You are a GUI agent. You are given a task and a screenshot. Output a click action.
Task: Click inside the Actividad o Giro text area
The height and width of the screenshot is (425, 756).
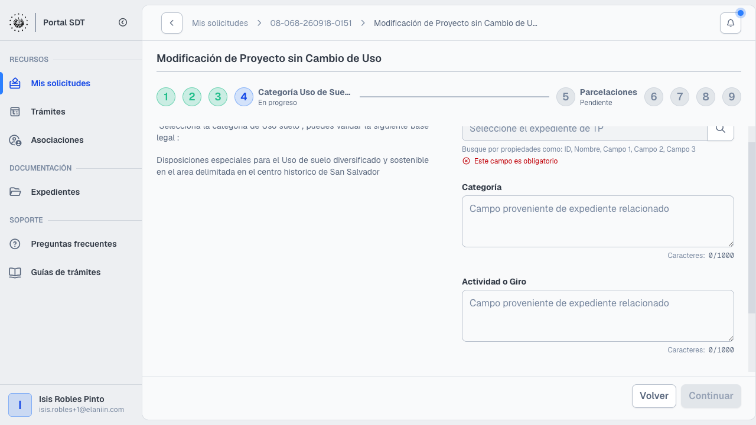[598, 316]
